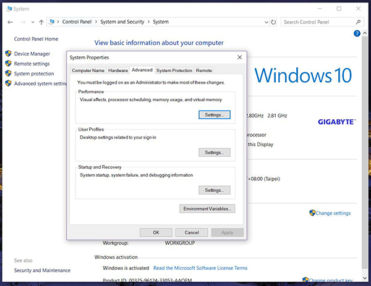371x286 pixels.
Task: Click 'Windows is activated' text
Action: (126, 268)
